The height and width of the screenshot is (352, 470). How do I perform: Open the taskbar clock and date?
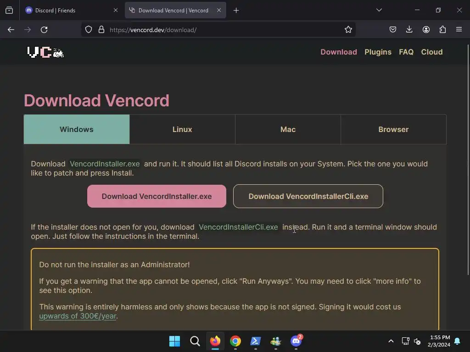(x=439, y=341)
